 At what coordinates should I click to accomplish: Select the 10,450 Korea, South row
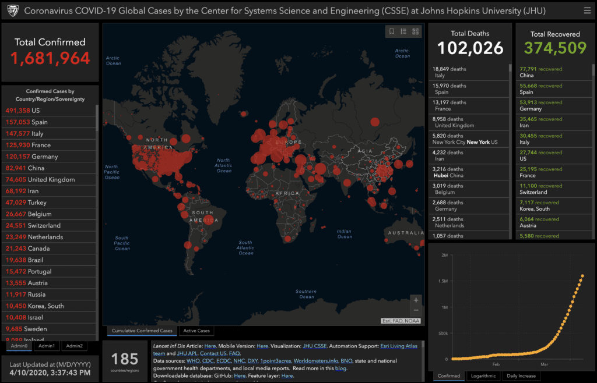tap(49, 306)
